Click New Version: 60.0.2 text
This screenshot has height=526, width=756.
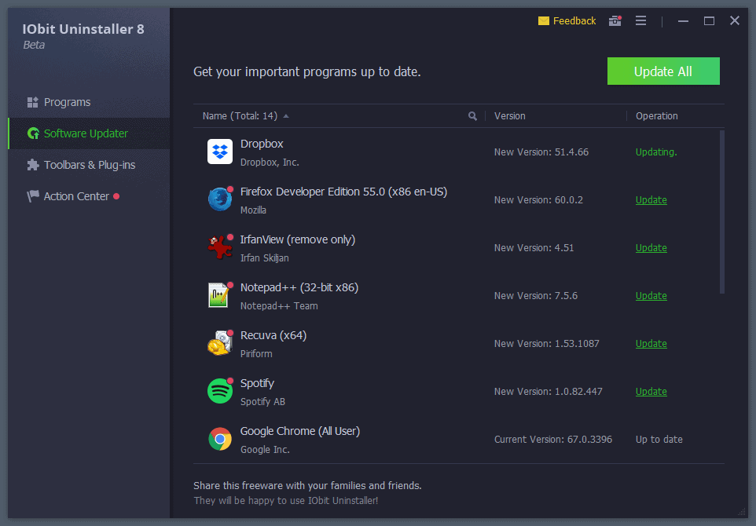point(538,200)
